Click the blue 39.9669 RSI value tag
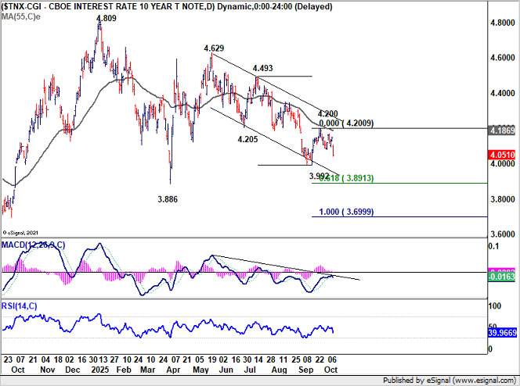The image size is (520, 386). (502, 332)
